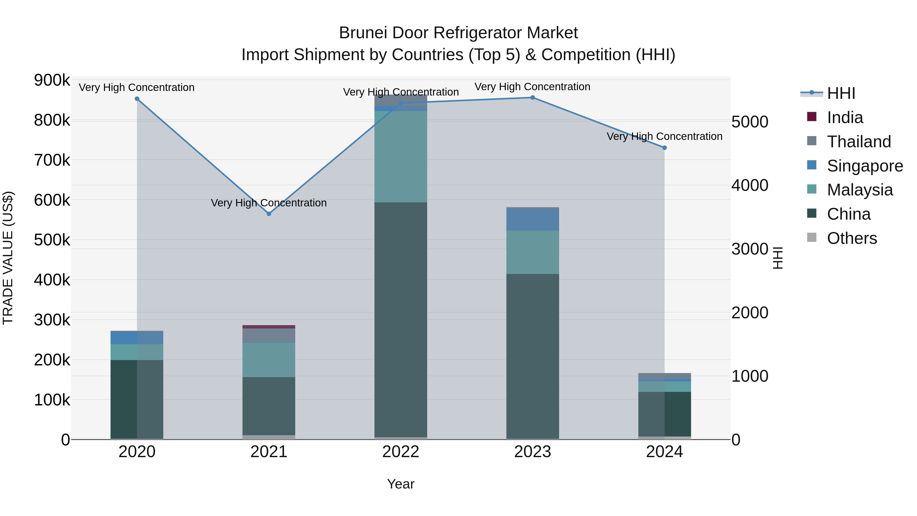Click the TRADE VALUE (US$) axis title
Viewport: 917px width, 516px height.
[x=8, y=258]
